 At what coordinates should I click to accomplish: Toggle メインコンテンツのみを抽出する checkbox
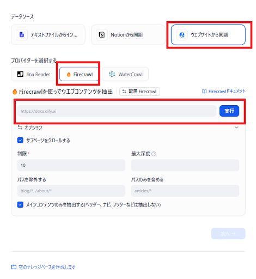pos(20,204)
